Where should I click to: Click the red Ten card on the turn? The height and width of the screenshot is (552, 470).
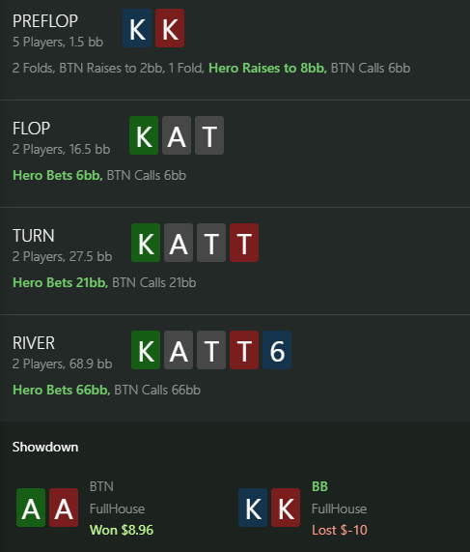[x=244, y=243]
